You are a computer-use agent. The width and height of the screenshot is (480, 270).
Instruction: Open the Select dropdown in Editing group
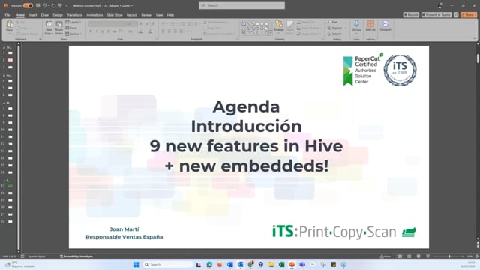(335, 34)
